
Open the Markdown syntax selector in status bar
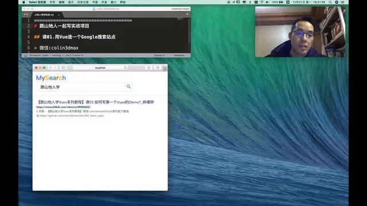[x=179, y=56]
